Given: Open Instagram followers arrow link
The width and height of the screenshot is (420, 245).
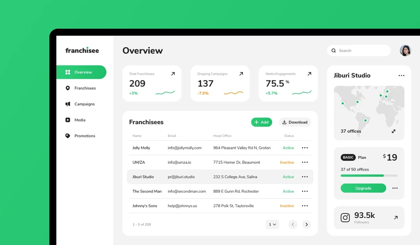Looking at the screenshot, I should coord(395,218).
